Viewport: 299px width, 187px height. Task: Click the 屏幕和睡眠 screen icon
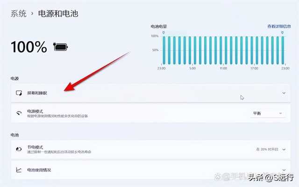click(x=19, y=93)
